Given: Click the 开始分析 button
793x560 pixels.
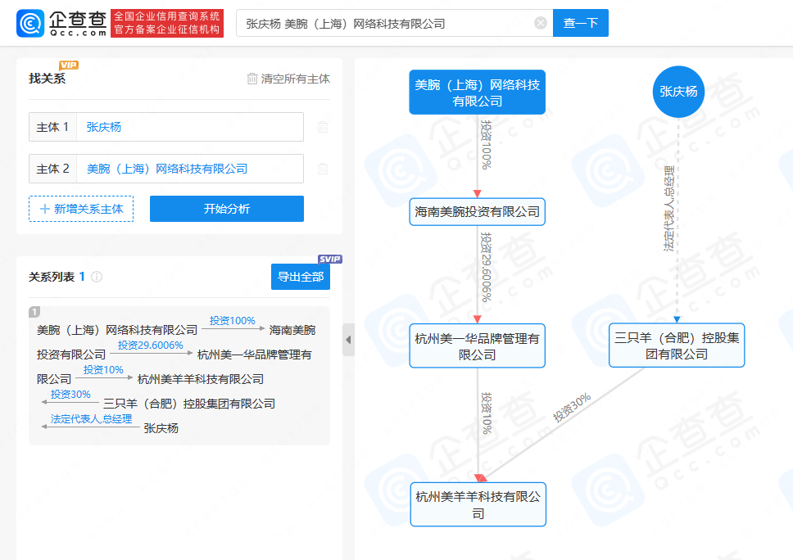Looking at the screenshot, I should pyautogui.click(x=227, y=209).
